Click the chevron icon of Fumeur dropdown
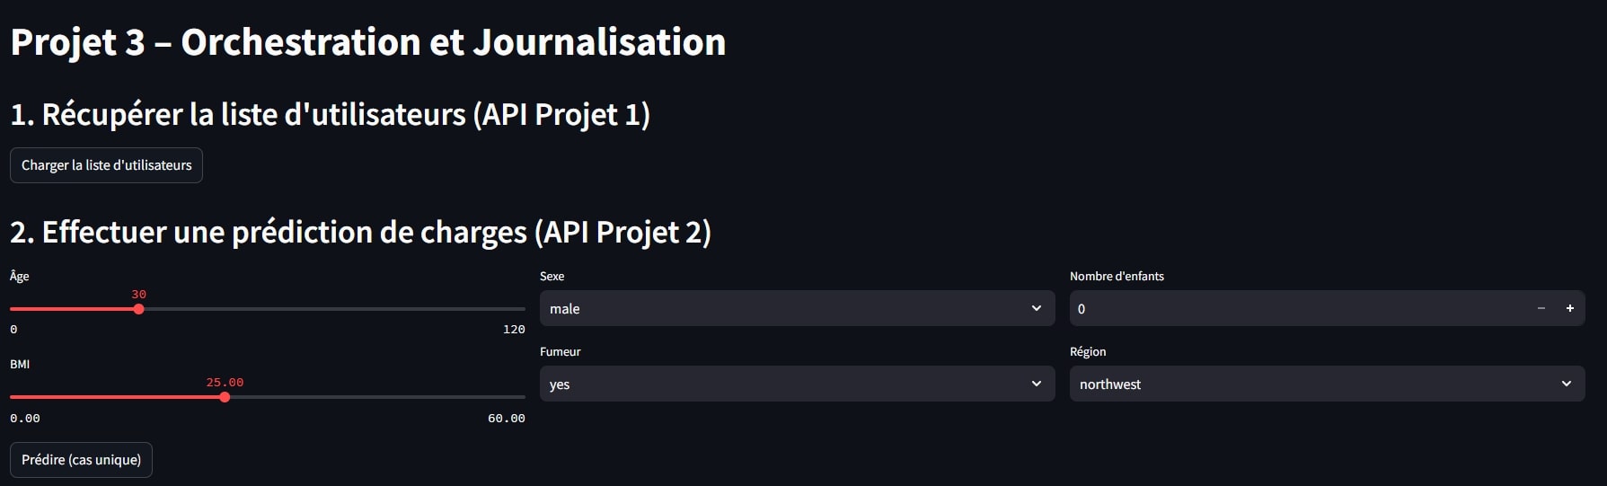1607x486 pixels. pos(1037,384)
